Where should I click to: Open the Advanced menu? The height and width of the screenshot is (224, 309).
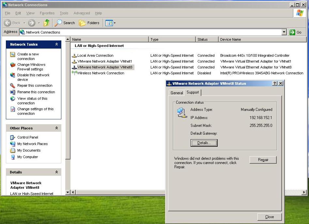[x=82, y=13]
